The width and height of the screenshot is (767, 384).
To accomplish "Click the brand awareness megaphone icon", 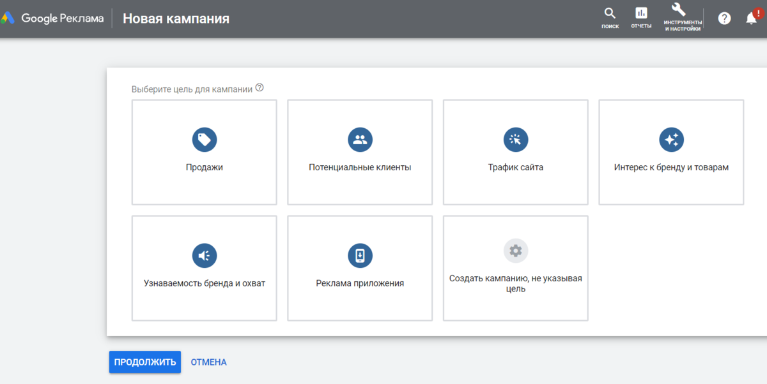I will (205, 256).
